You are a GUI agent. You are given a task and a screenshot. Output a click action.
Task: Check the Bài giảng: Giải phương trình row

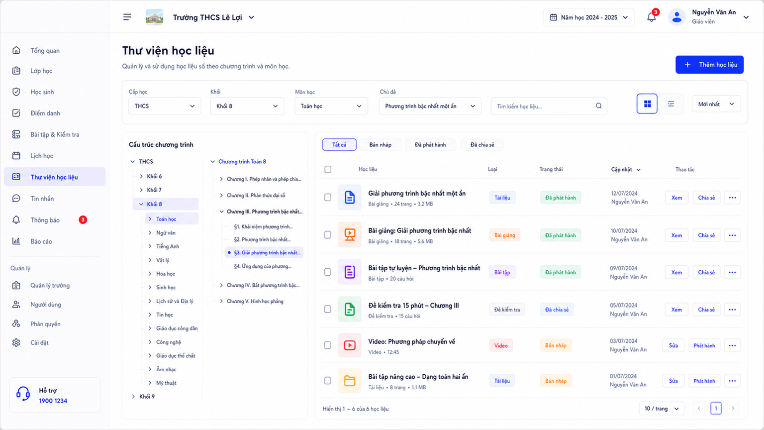tap(328, 235)
